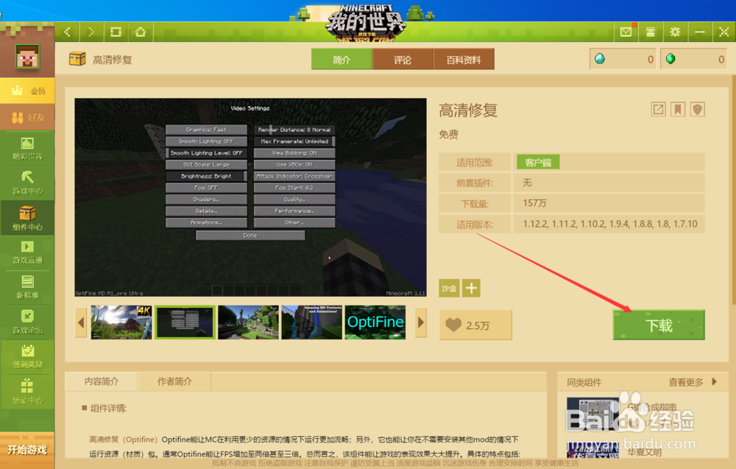Switch to the 简介 tab

(x=342, y=60)
